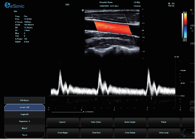The image size is (195, 139).
Task: Click the Quick Angle button
Action: tap(130, 122)
